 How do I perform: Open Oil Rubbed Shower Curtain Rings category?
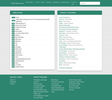pos(69,43)
